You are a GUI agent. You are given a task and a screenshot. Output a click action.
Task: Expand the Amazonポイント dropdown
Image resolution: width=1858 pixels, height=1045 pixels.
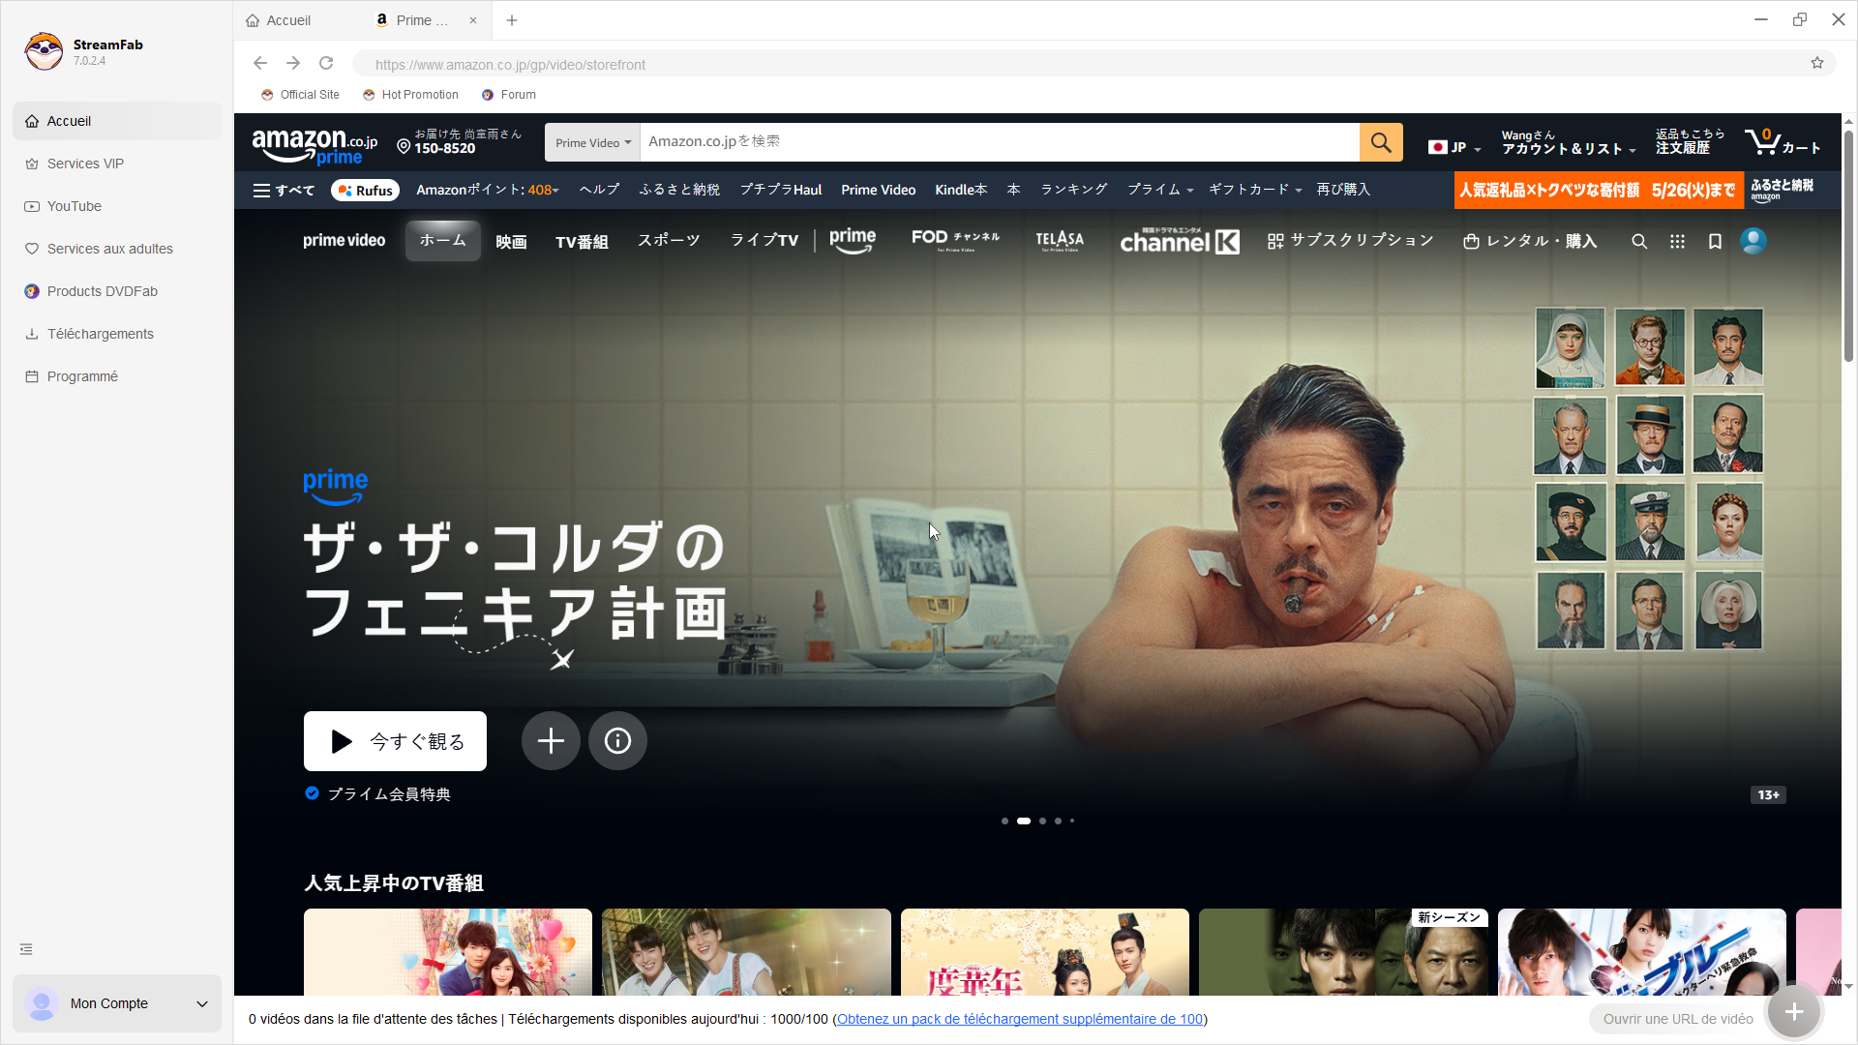tap(488, 191)
